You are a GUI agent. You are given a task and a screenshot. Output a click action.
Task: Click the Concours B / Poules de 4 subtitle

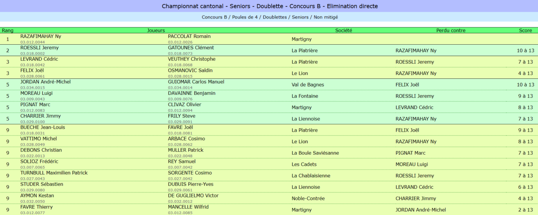pos(269,17)
